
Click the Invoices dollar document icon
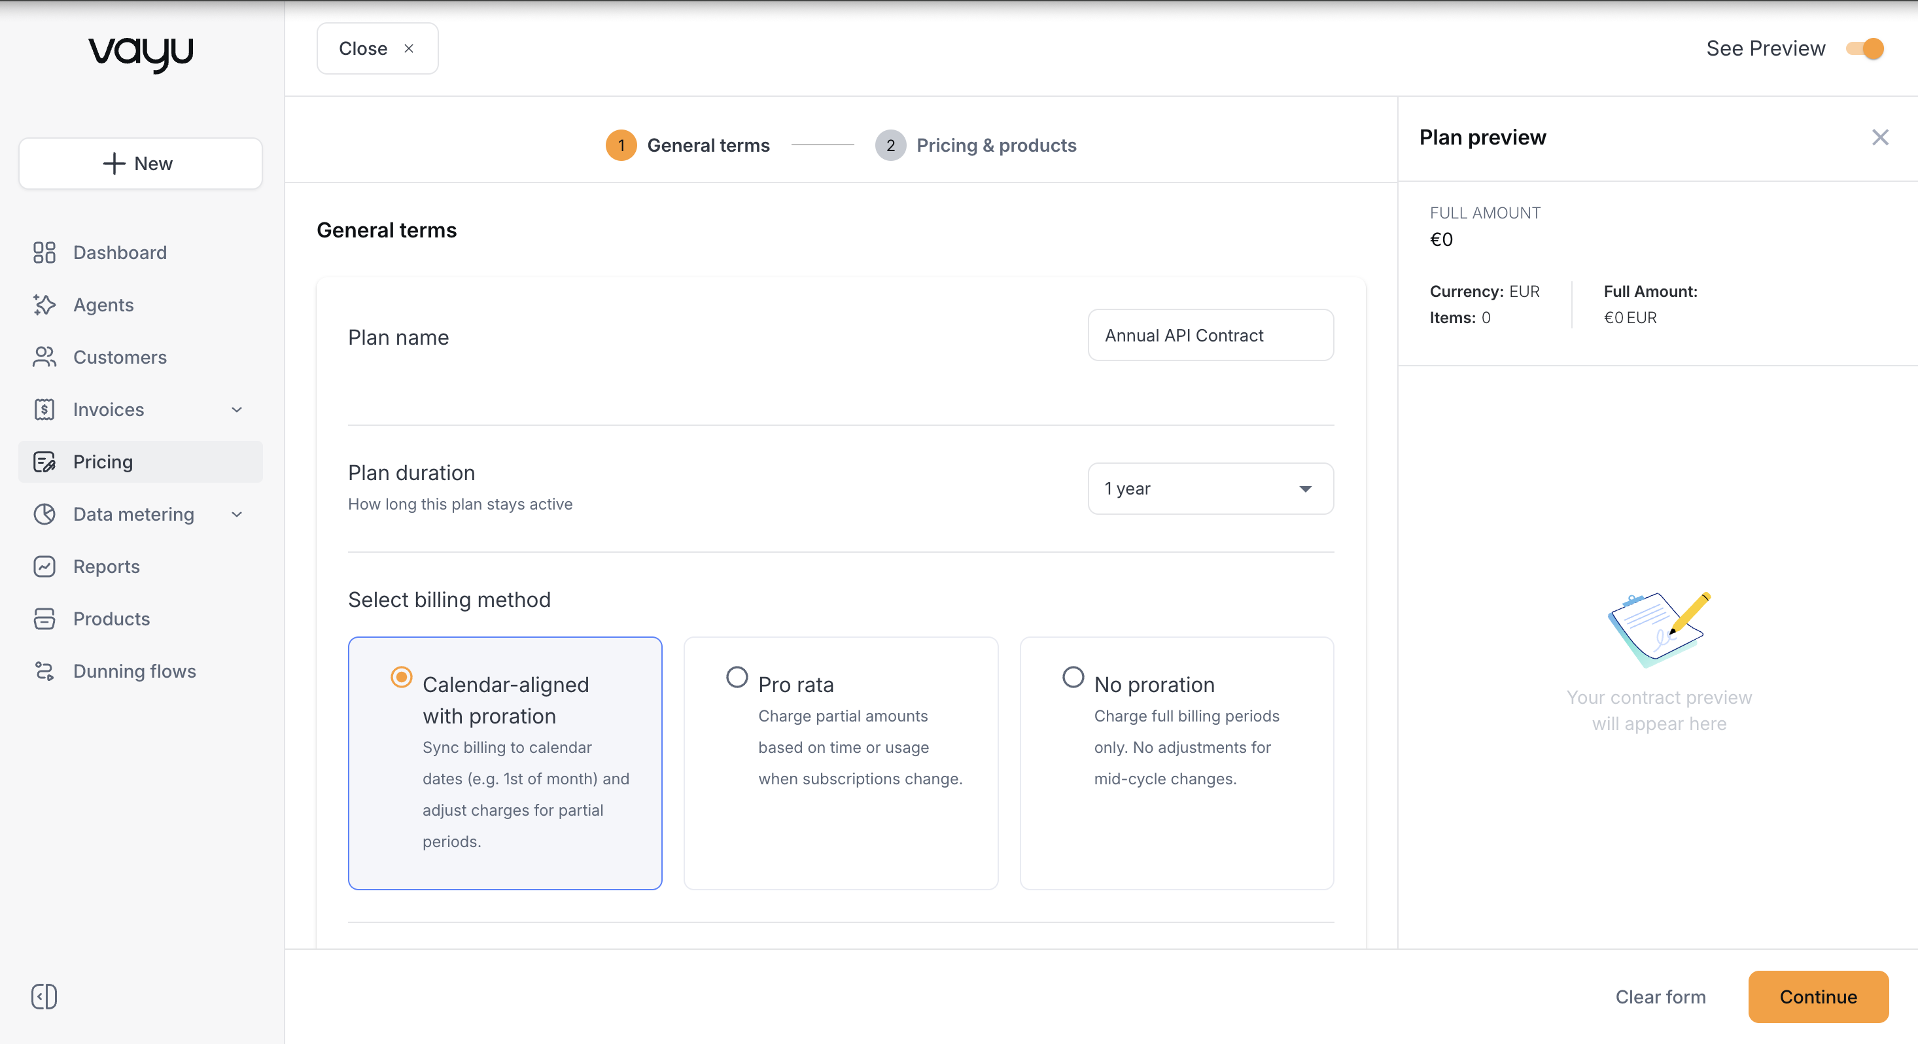click(x=44, y=409)
